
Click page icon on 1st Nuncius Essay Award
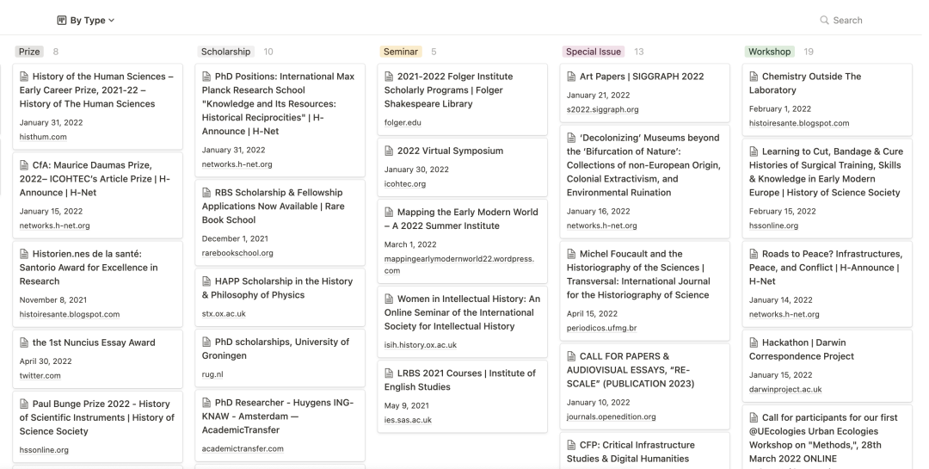24,342
